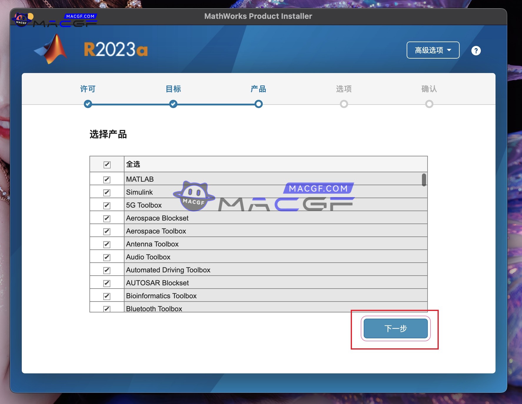
Task: Open the 高级选项 dropdown
Action: [x=433, y=50]
